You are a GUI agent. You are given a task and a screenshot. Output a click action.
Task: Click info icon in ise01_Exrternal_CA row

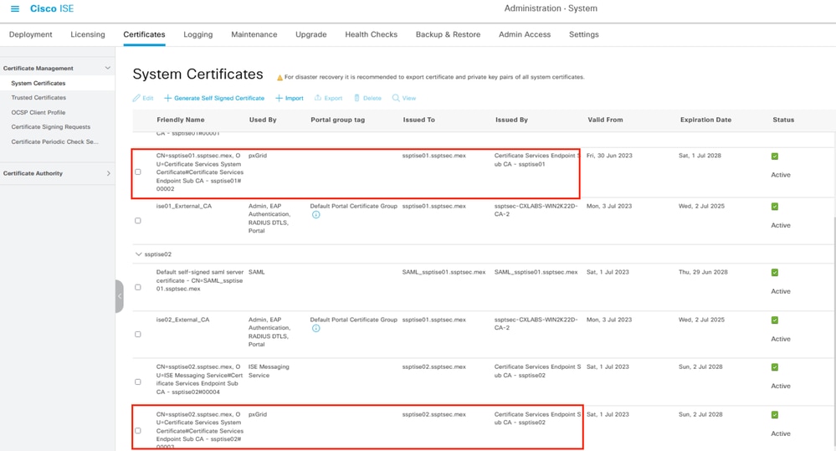[x=316, y=215]
